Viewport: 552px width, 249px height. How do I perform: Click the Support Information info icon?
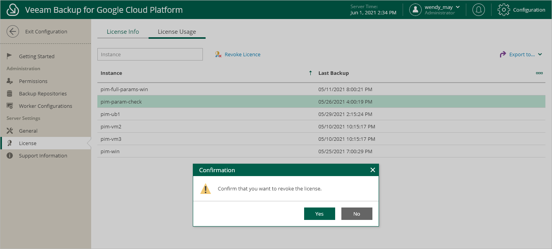(x=10, y=156)
